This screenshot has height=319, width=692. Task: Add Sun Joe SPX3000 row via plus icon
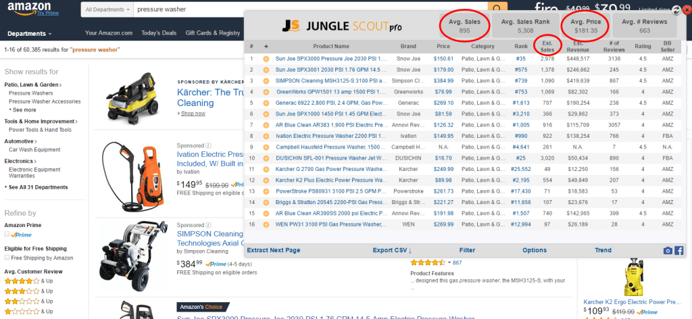pyautogui.click(x=266, y=59)
